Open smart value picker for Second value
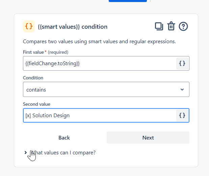 [182, 116]
